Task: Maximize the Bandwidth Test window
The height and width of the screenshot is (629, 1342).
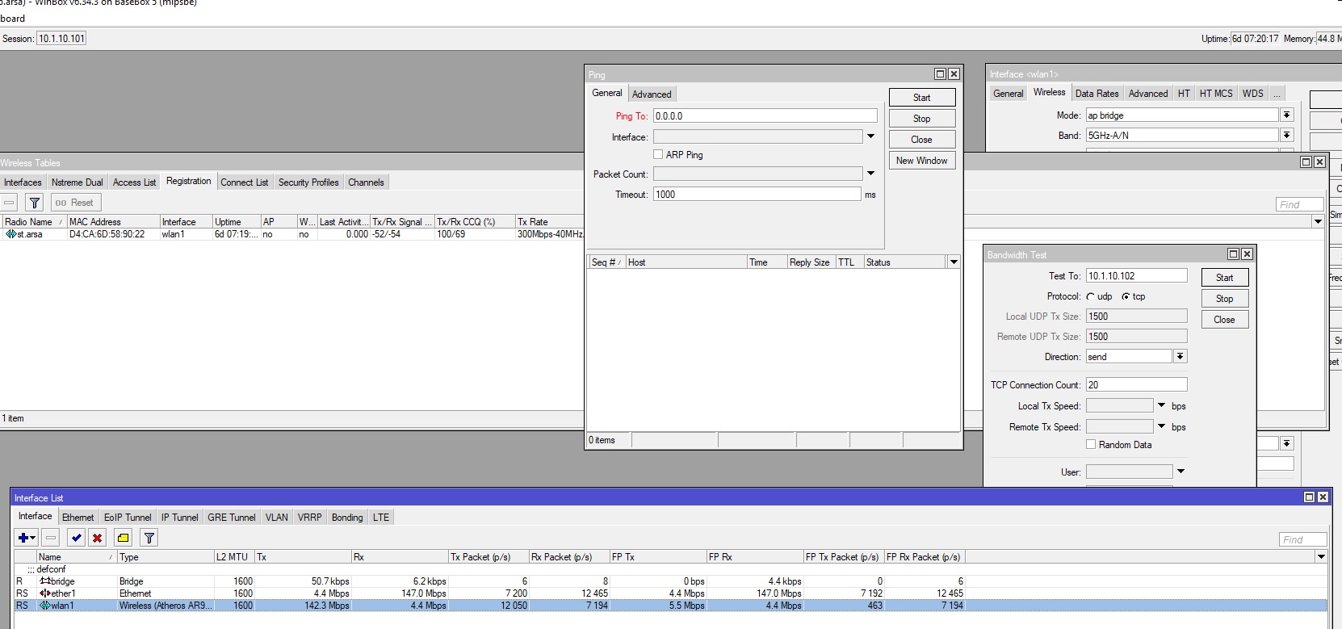Action: (1233, 254)
